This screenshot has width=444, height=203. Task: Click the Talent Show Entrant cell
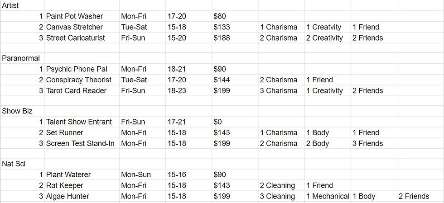pyautogui.click(x=78, y=122)
